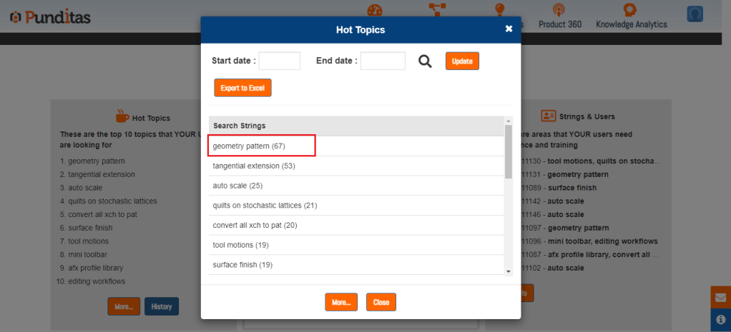Screen dimensions: 731x332
Task: Open History in the Hot Topics panel
Action: tap(162, 306)
